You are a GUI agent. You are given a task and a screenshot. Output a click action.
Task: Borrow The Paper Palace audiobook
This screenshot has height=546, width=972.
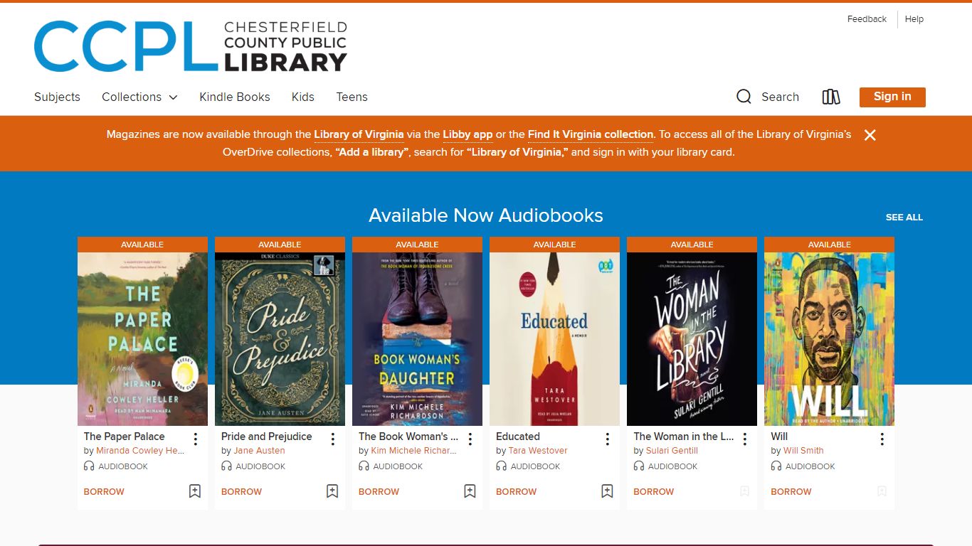pyautogui.click(x=104, y=491)
